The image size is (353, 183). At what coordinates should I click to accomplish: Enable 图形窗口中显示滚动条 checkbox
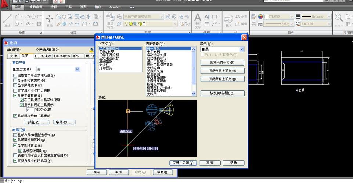coord(15,75)
